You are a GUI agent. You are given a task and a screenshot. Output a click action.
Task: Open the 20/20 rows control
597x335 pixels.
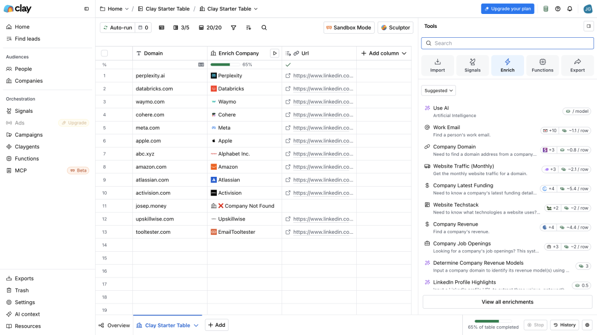pos(210,28)
